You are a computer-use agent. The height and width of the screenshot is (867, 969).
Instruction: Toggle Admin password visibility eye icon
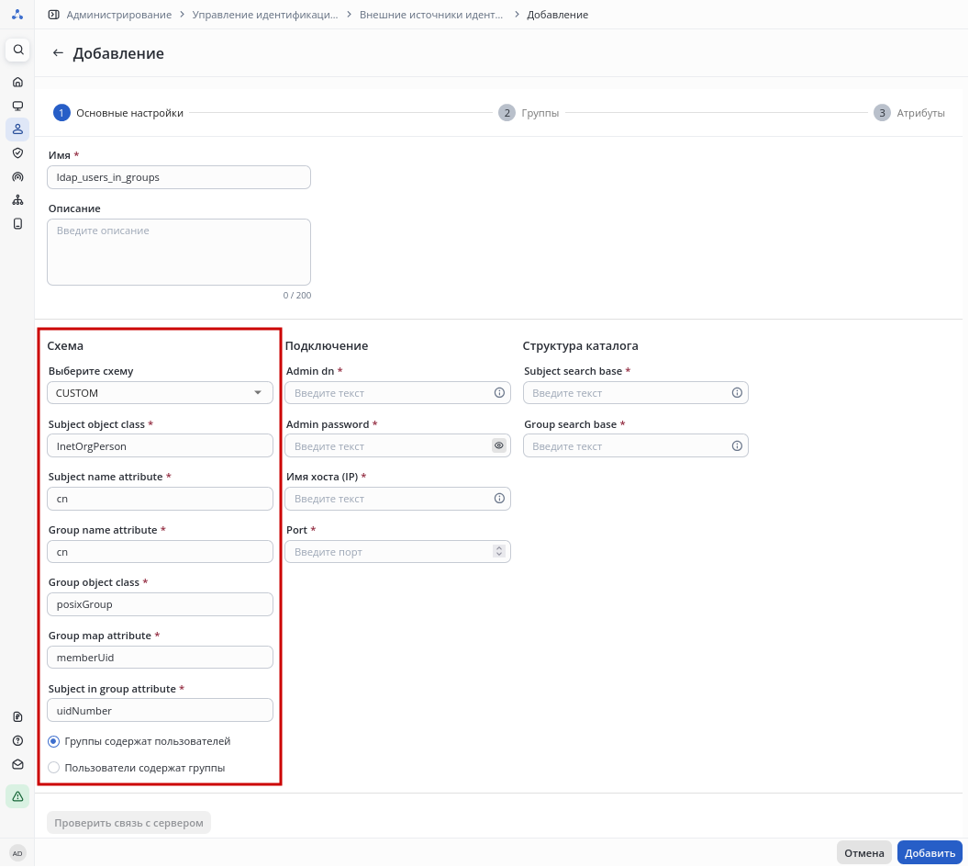(499, 445)
